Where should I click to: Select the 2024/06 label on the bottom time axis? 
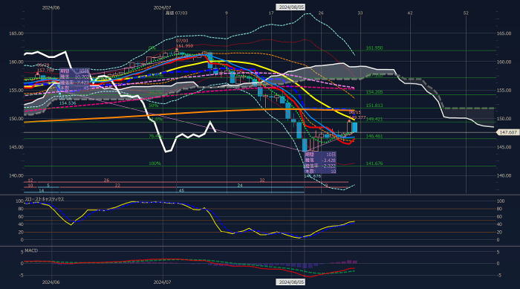[51, 282]
